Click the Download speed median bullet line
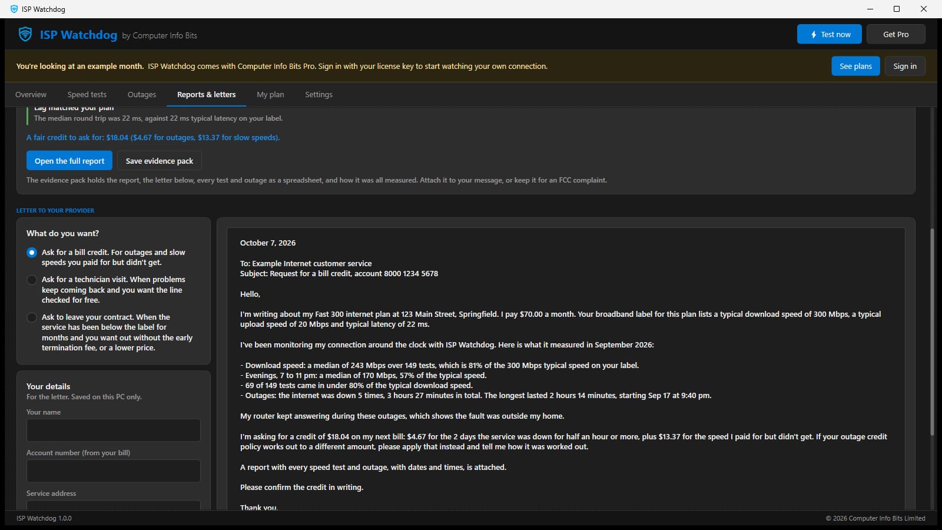This screenshot has width=942, height=530. click(x=439, y=365)
